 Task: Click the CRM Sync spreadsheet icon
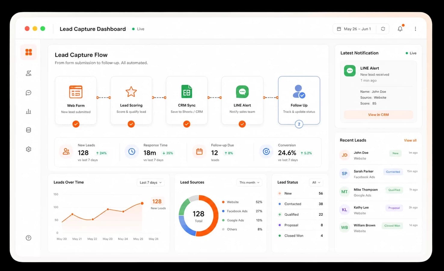click(x=187, y=91)
